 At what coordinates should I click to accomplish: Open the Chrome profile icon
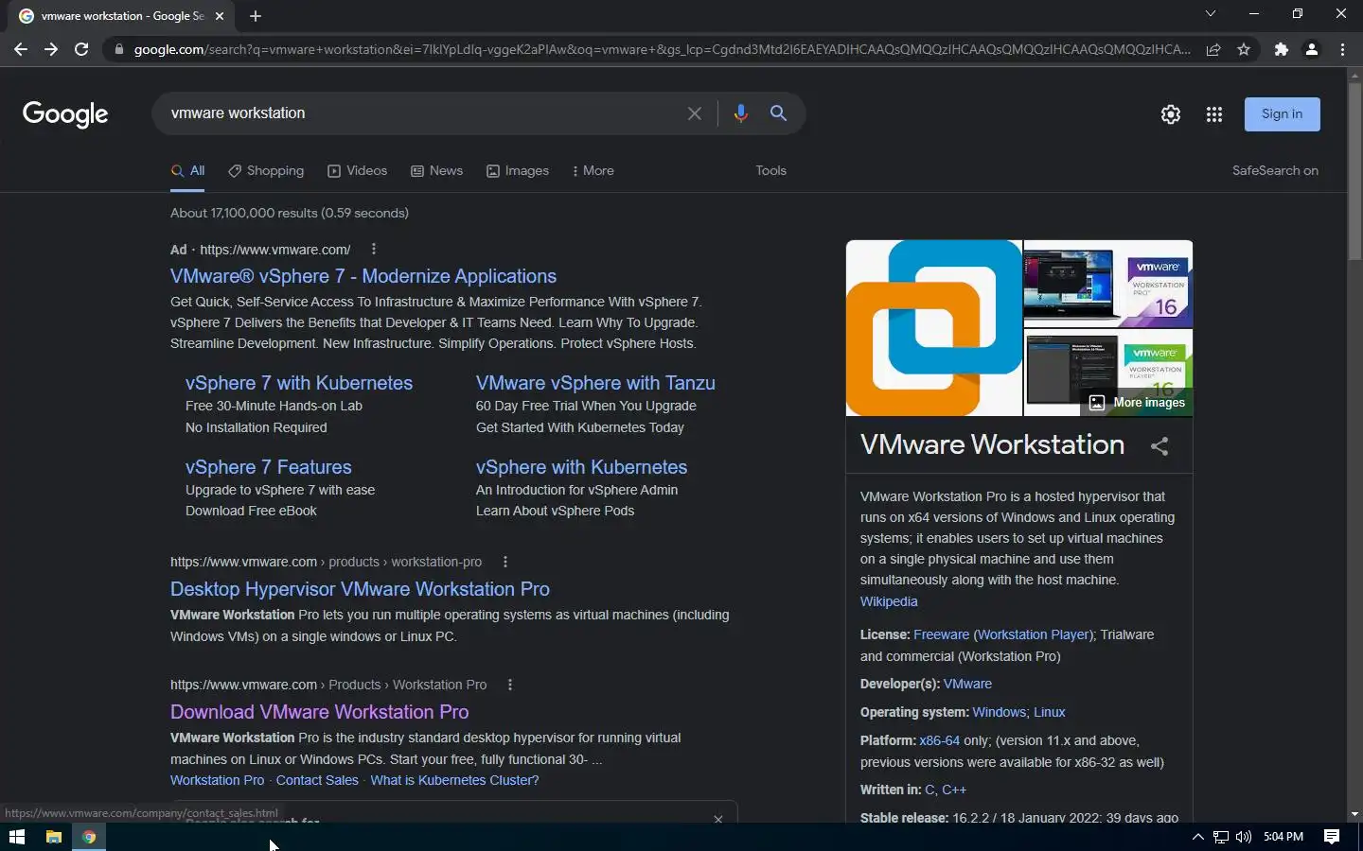point(1312,49)
